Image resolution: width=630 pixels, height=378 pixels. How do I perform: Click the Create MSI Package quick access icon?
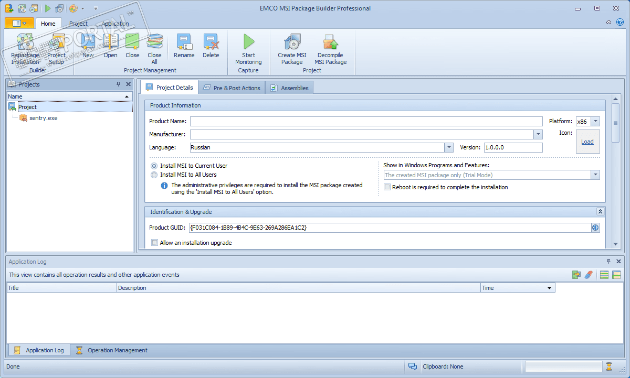[x=59, y=8]
